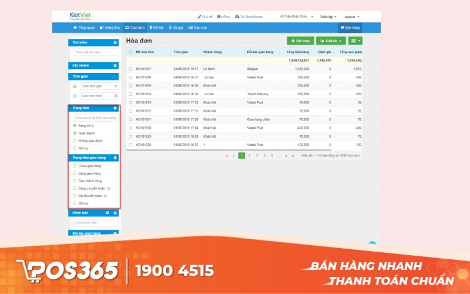Viewport: 470px width, 294px height.
Task: Open the Chủ đề theme option
Action: [204, 17]
